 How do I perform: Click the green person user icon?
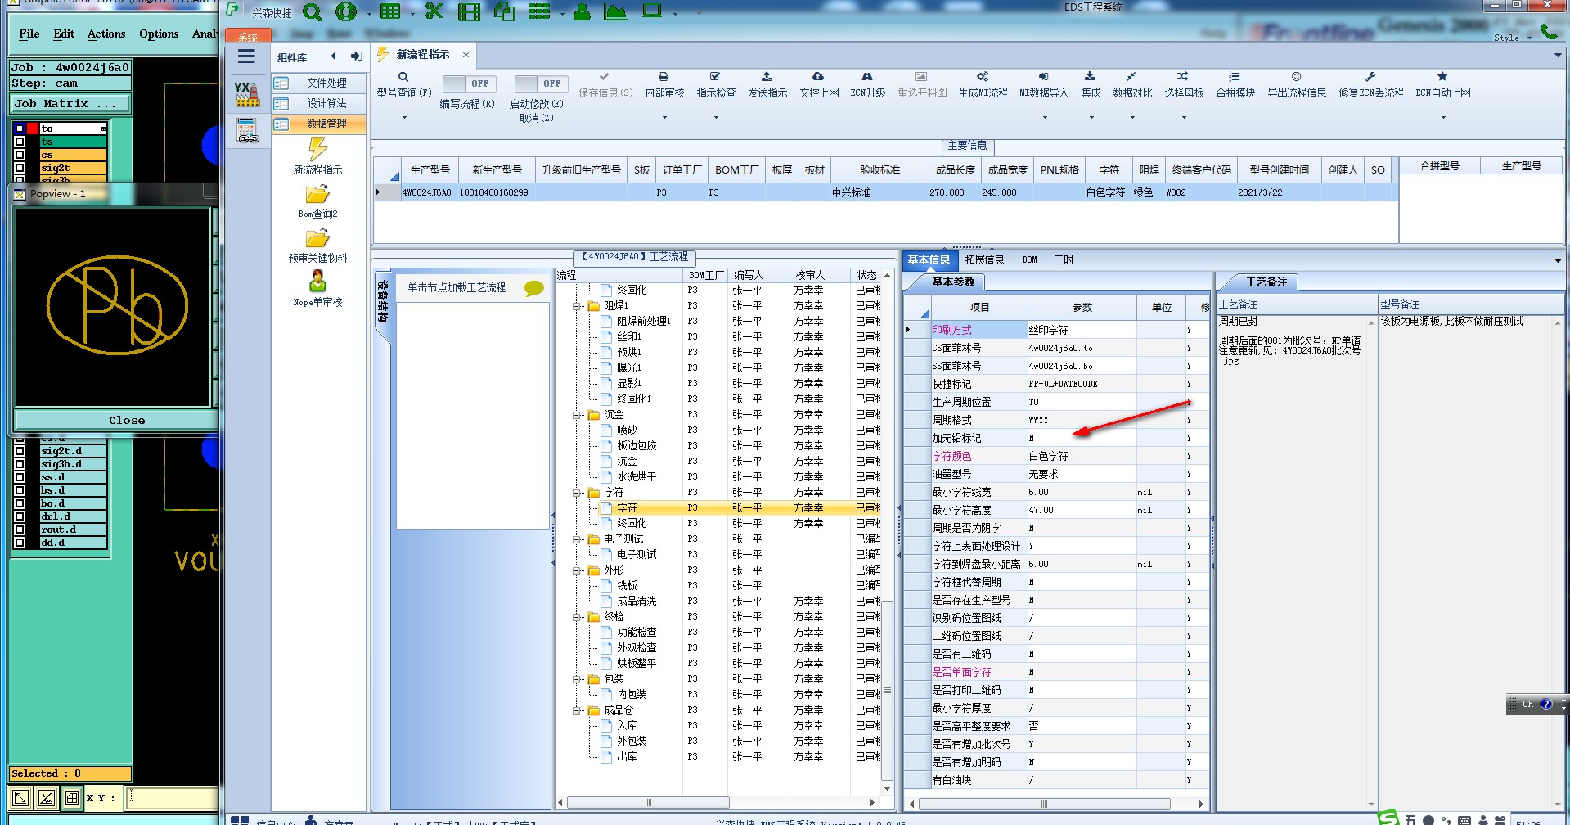[582, 11]
